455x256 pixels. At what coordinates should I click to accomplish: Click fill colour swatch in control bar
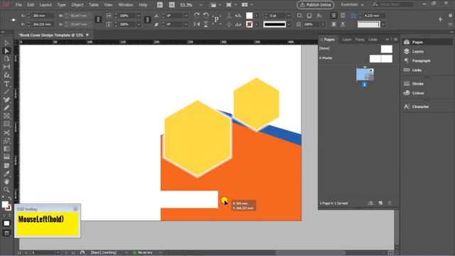(x=249, y=16)
